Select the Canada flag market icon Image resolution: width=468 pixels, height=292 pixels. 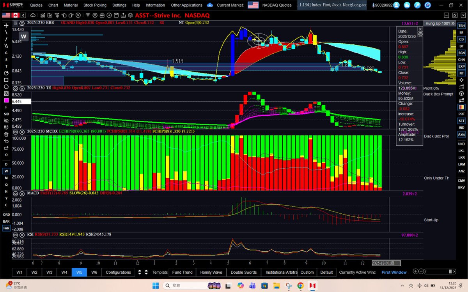click(x=16, y=15)
